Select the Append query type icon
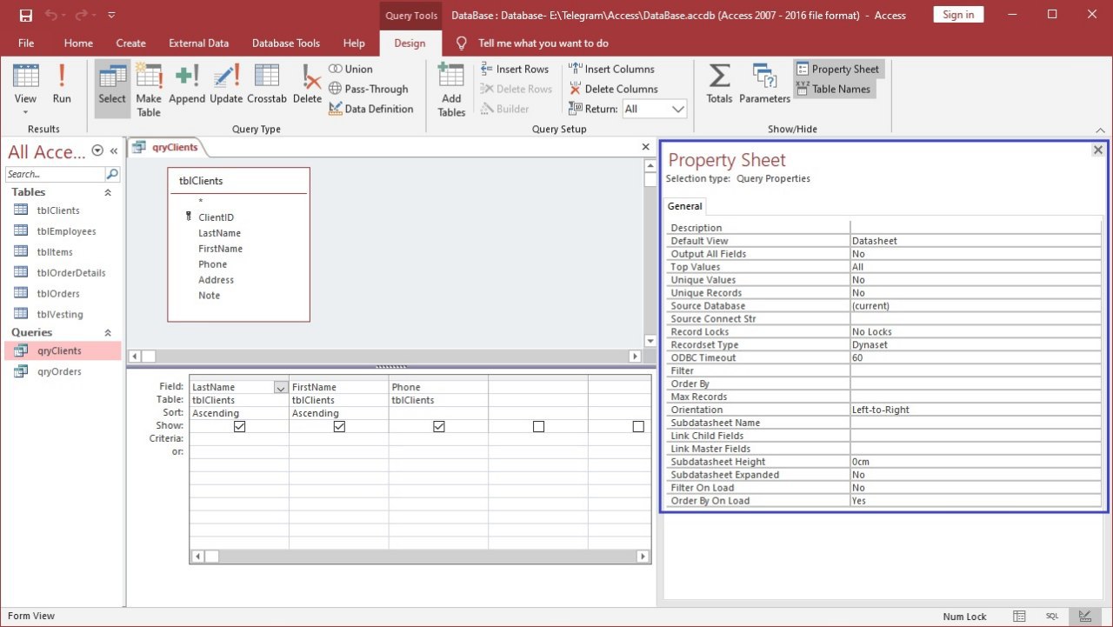 187,85
